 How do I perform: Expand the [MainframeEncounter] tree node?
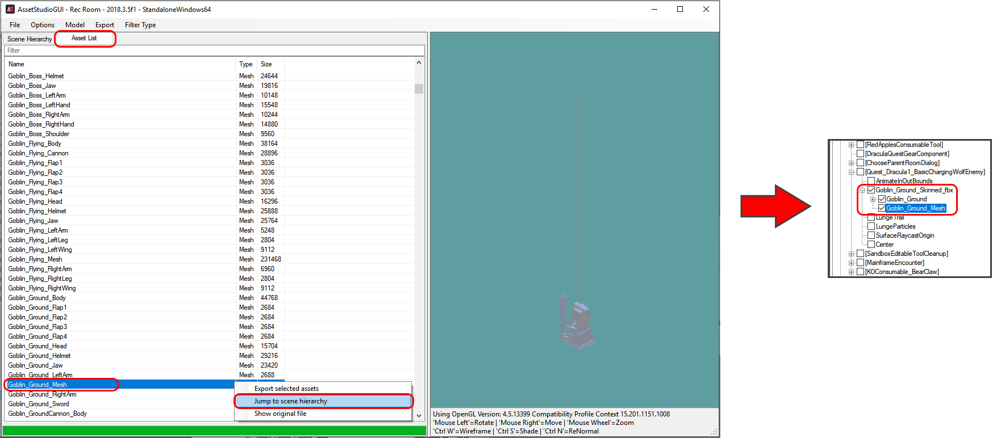(851, 263)
